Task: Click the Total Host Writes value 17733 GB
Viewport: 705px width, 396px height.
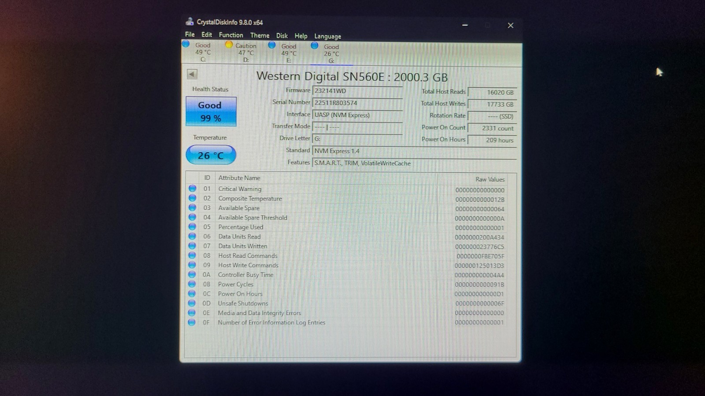Action: 492,104
